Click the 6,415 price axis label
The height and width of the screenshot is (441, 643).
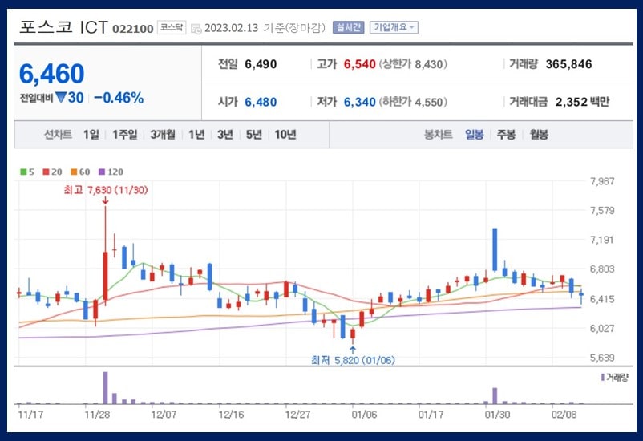tap(602, 299)
